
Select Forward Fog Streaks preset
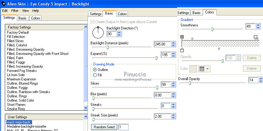pos(22,71)
